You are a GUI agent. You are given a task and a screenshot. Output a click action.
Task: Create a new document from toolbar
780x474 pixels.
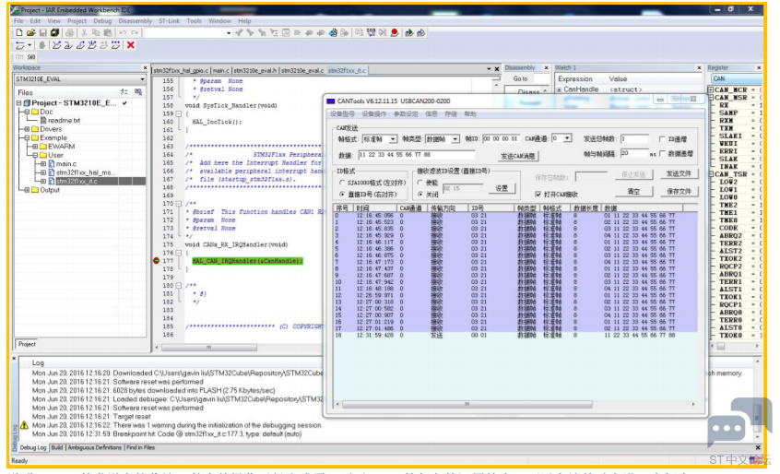(19, 33)
